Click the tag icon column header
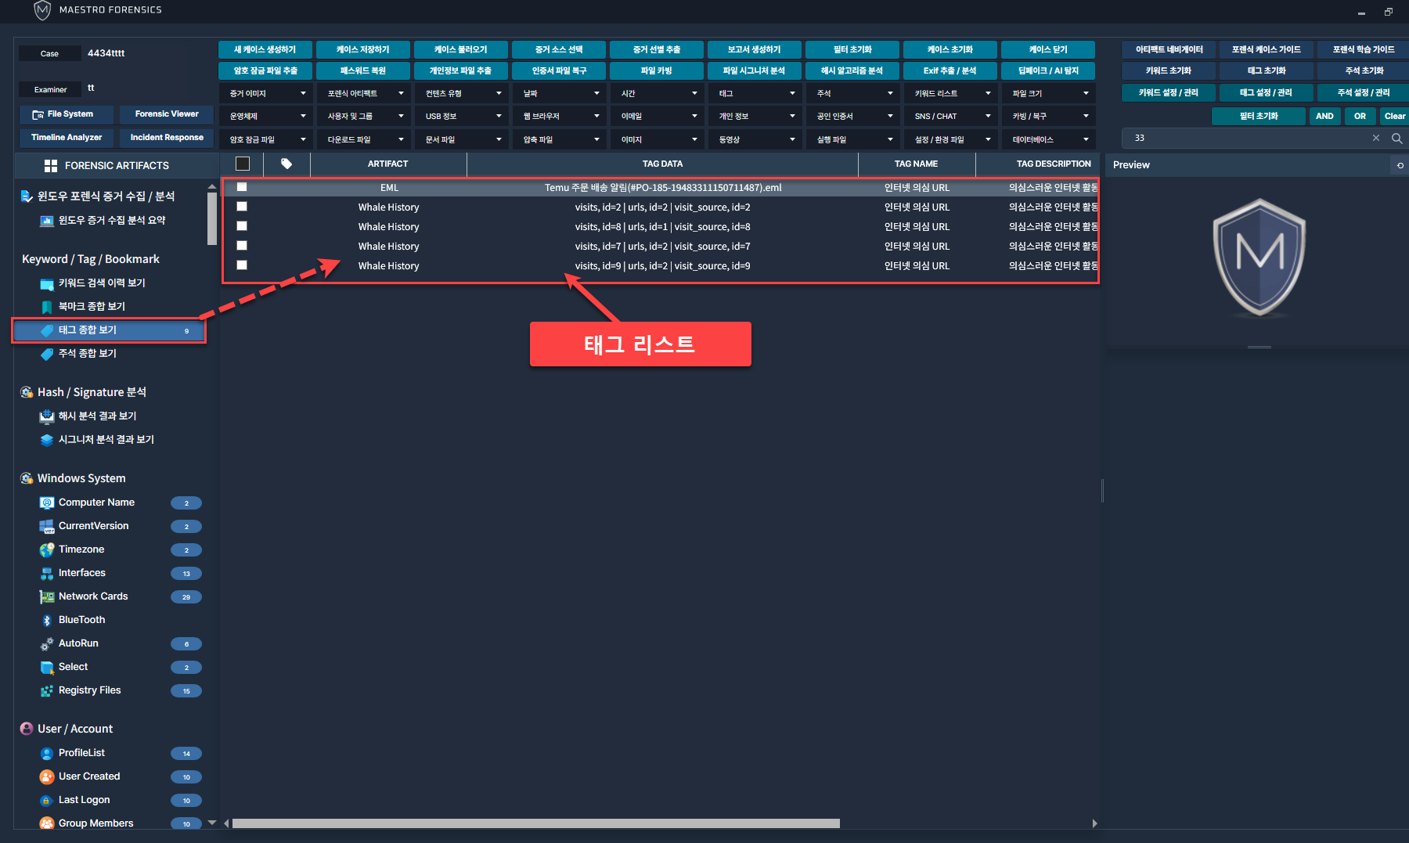The image size is (1409, 843). click(286, 164)
